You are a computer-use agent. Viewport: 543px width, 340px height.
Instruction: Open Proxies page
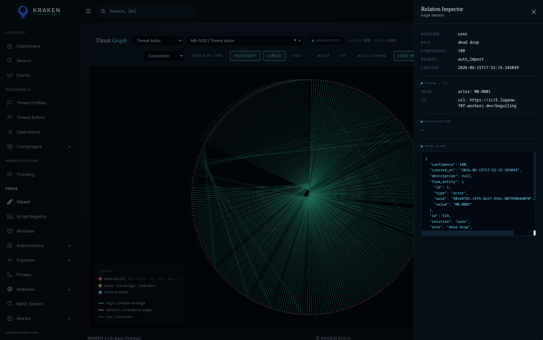pos(24,275)
